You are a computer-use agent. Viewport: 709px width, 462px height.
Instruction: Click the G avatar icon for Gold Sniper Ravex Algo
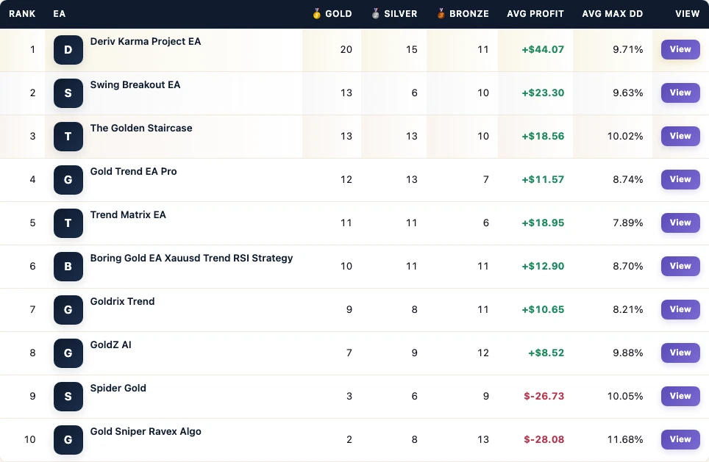(x=68, y=440)
